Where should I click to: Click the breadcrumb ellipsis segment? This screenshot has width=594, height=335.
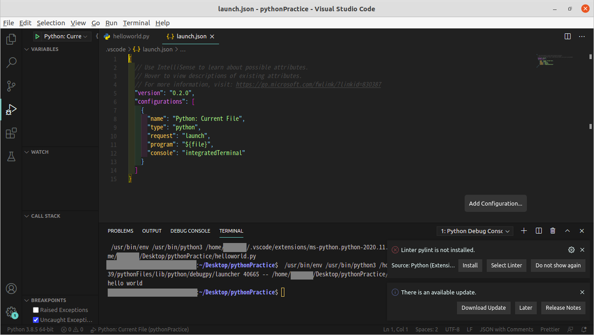click(183, 50)
